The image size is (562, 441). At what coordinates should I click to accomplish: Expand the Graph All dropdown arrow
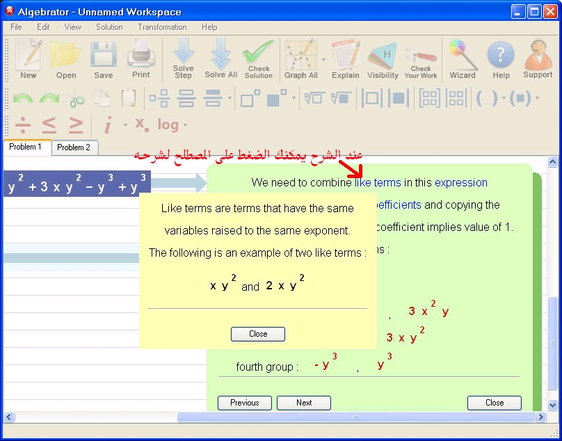(323, 60)
